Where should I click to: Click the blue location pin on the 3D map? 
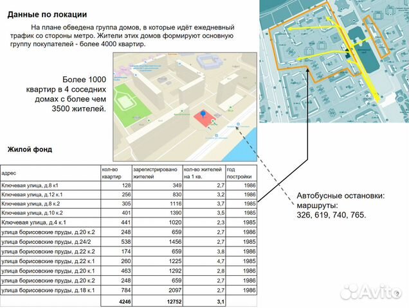point(203,114)
